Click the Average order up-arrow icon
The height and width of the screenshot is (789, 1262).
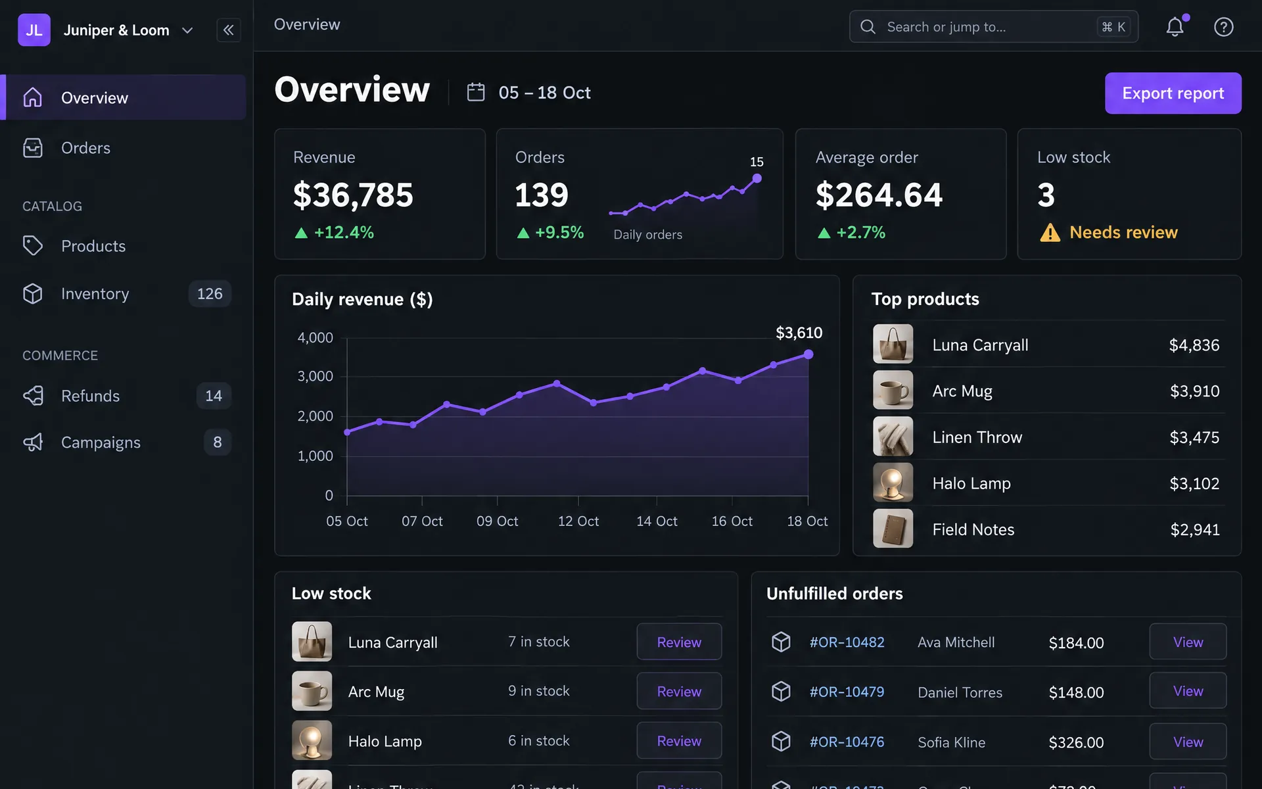[x=824, y=233]
